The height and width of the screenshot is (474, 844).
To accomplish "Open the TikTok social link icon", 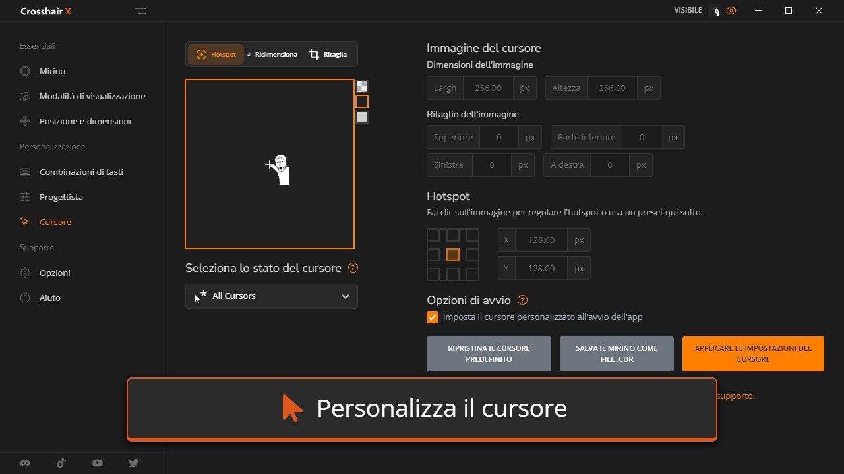I will pyautogui.click(x=61, y=463).
